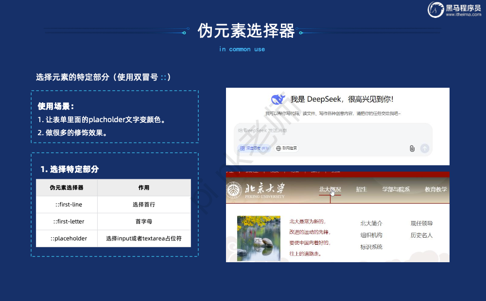Image resolution: width=486 pixels, height=301 pixels.
Task: Click the 我是 DeepSeek greeting text
Action: pyautogui.click(x=342, y=99)
